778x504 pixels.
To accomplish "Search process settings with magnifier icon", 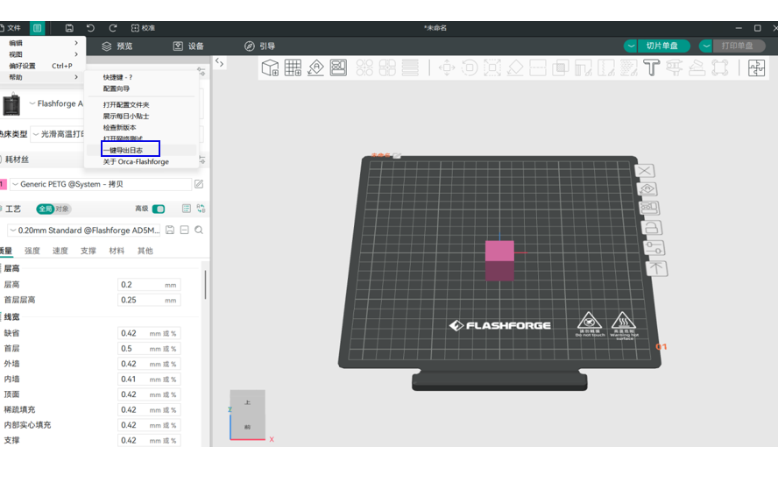I will pos(199,230).
